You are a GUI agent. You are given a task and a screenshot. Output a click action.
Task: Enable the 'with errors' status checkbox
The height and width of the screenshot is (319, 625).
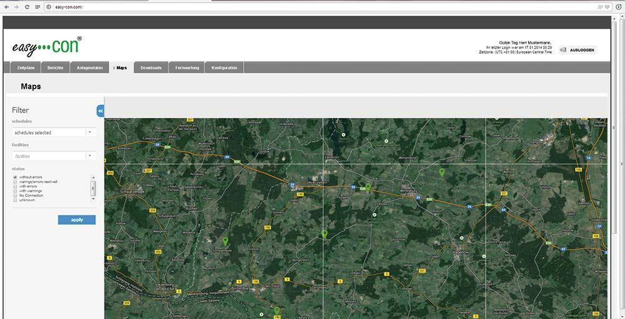(x=15, y=186)
